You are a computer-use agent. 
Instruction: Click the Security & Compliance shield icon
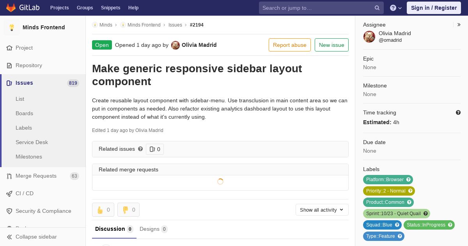(9, 211)
